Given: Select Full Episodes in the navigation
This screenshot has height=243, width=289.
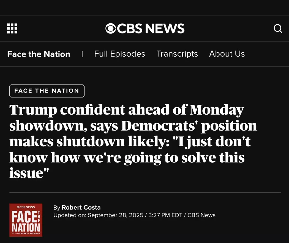Looking at the screenshot, I should (x=120, y=54).
